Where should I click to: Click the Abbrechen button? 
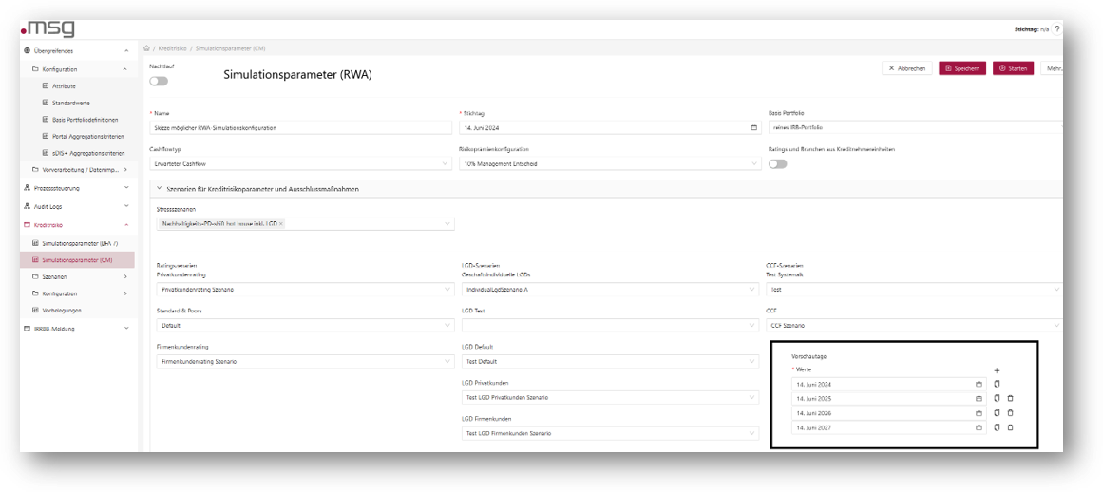(x=906, y=68)
